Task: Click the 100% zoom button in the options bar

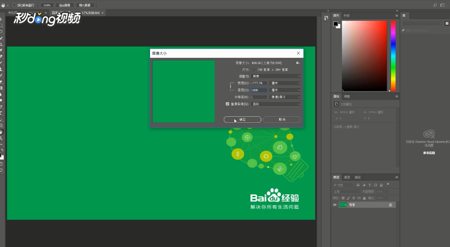Action: (47, 5)
